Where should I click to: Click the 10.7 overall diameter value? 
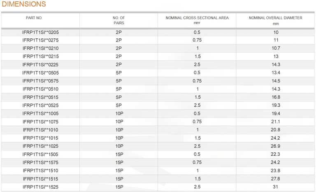coord(276,48)
